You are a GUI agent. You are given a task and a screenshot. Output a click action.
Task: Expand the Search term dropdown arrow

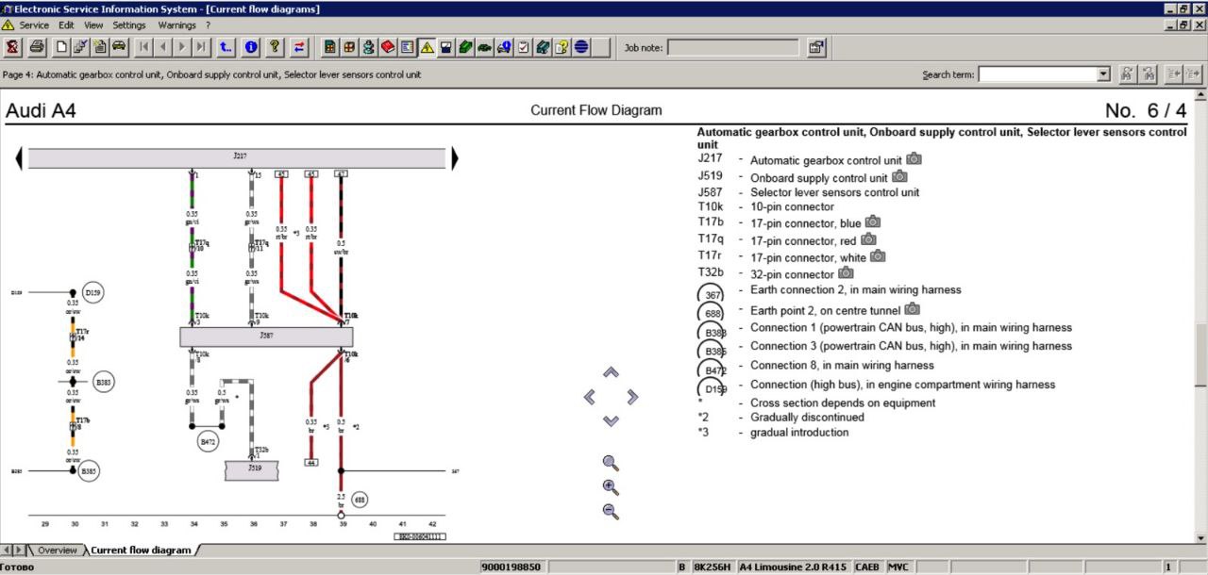point(1104,74)
